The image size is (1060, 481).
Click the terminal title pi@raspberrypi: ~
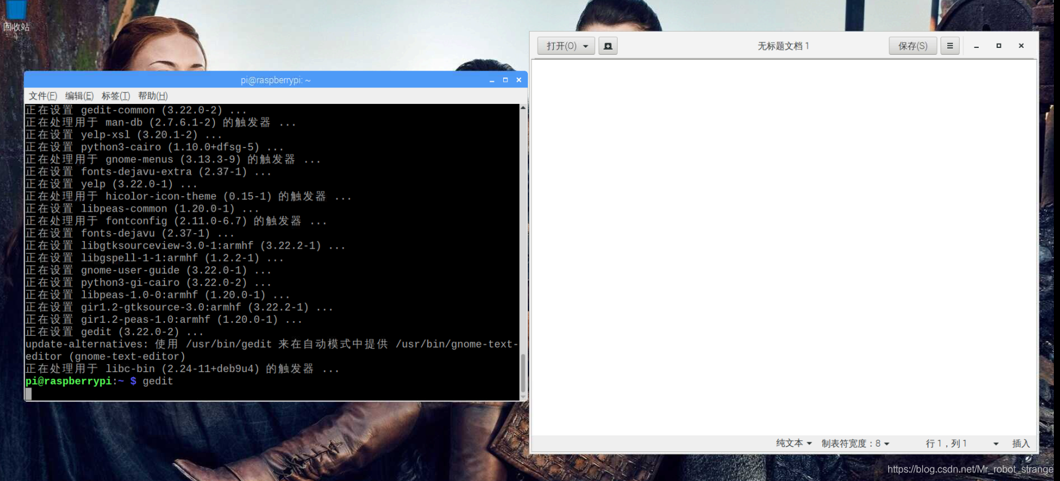275,80
